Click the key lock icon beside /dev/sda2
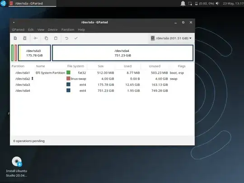 click(x=33, y=79)
